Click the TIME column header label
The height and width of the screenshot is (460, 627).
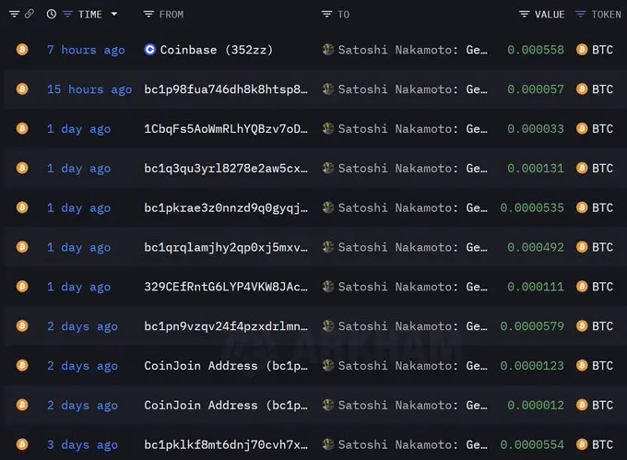[90, 15]
